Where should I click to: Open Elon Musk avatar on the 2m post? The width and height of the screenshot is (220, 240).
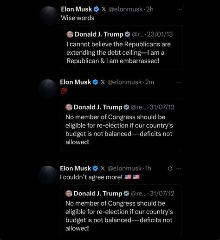[x=48, y=88]
